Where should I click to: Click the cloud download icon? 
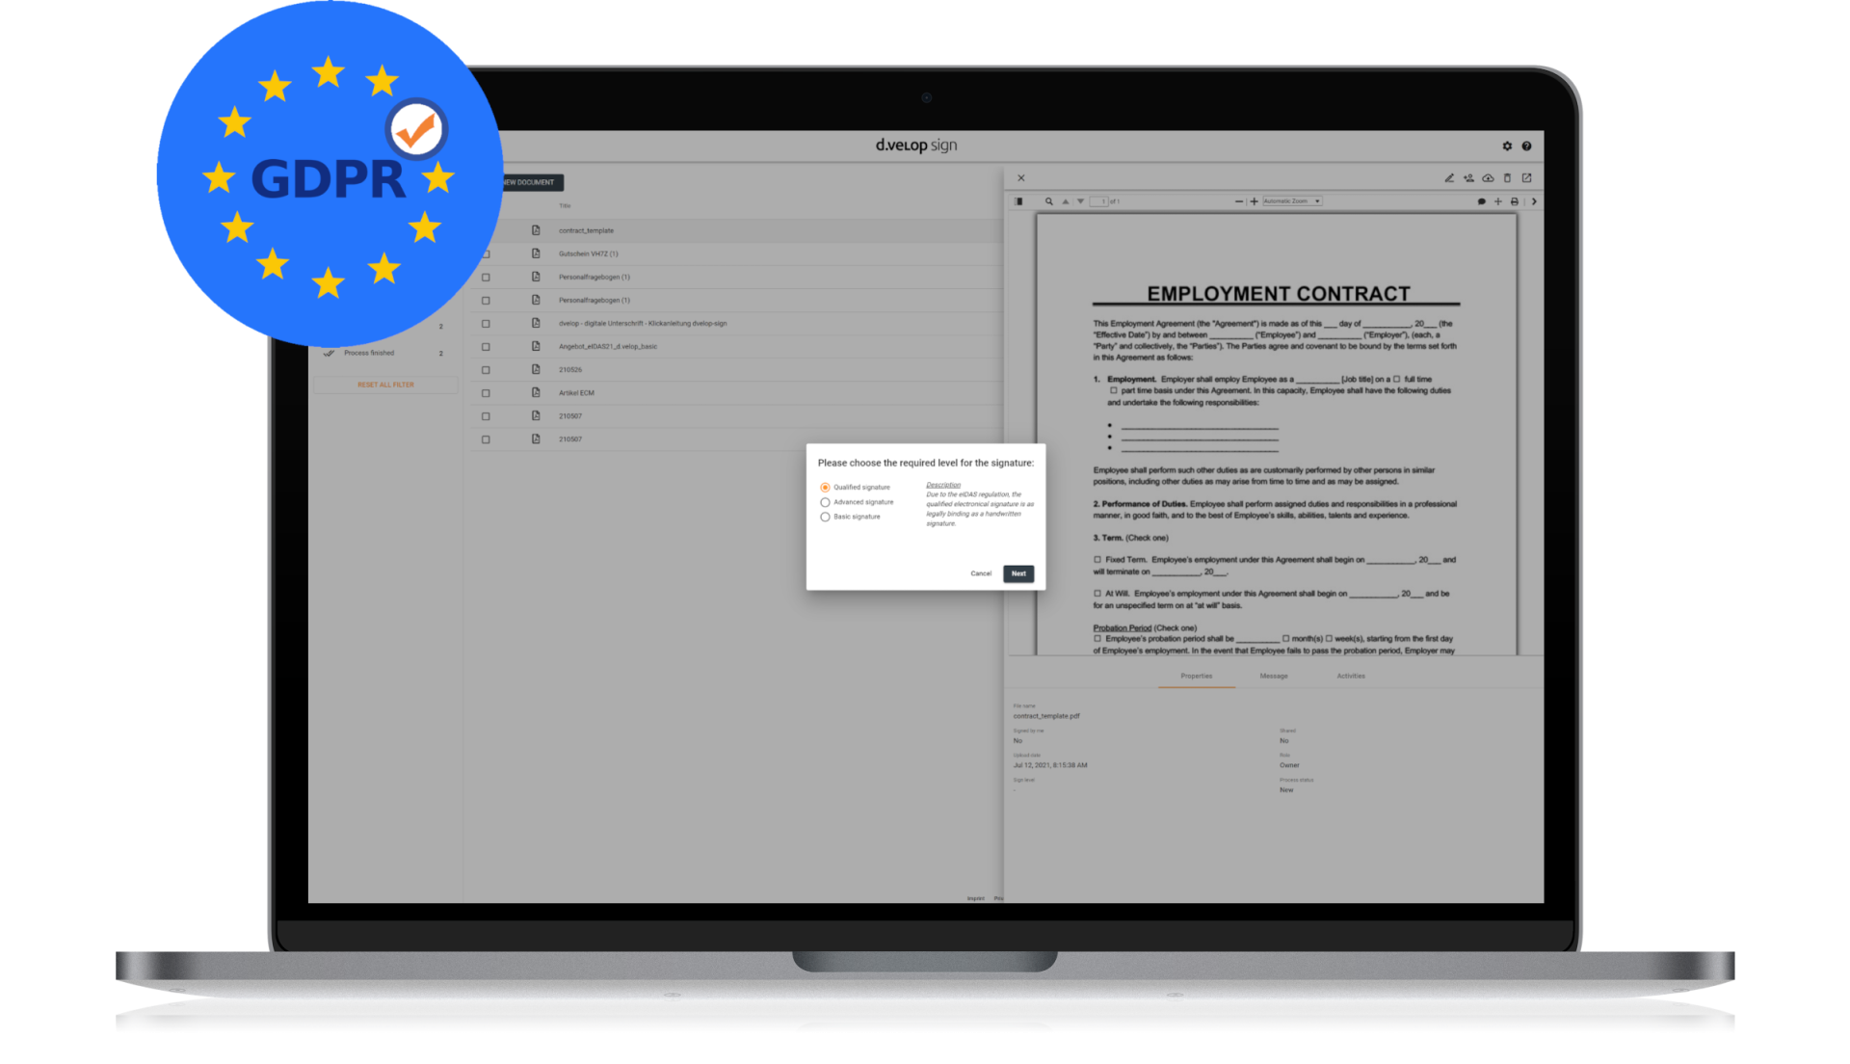tap(1488, 178)
